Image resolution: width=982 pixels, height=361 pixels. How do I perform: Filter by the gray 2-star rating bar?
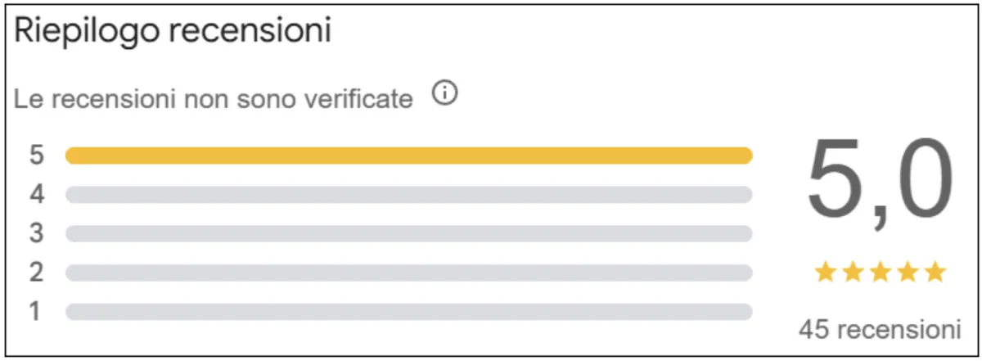[x=409, y=273]
